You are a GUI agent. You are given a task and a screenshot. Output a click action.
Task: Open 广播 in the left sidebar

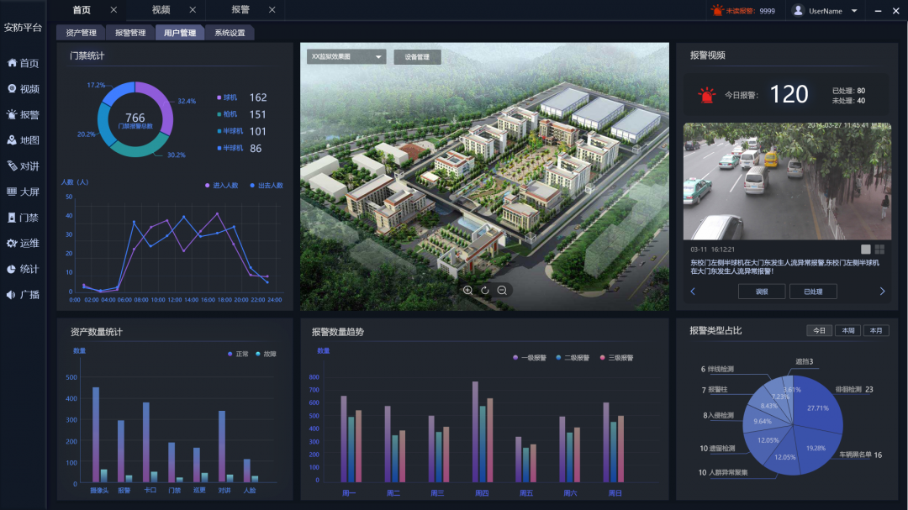(x=24, y=295)
